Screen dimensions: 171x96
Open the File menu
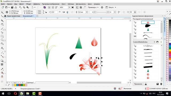(3, 4)
